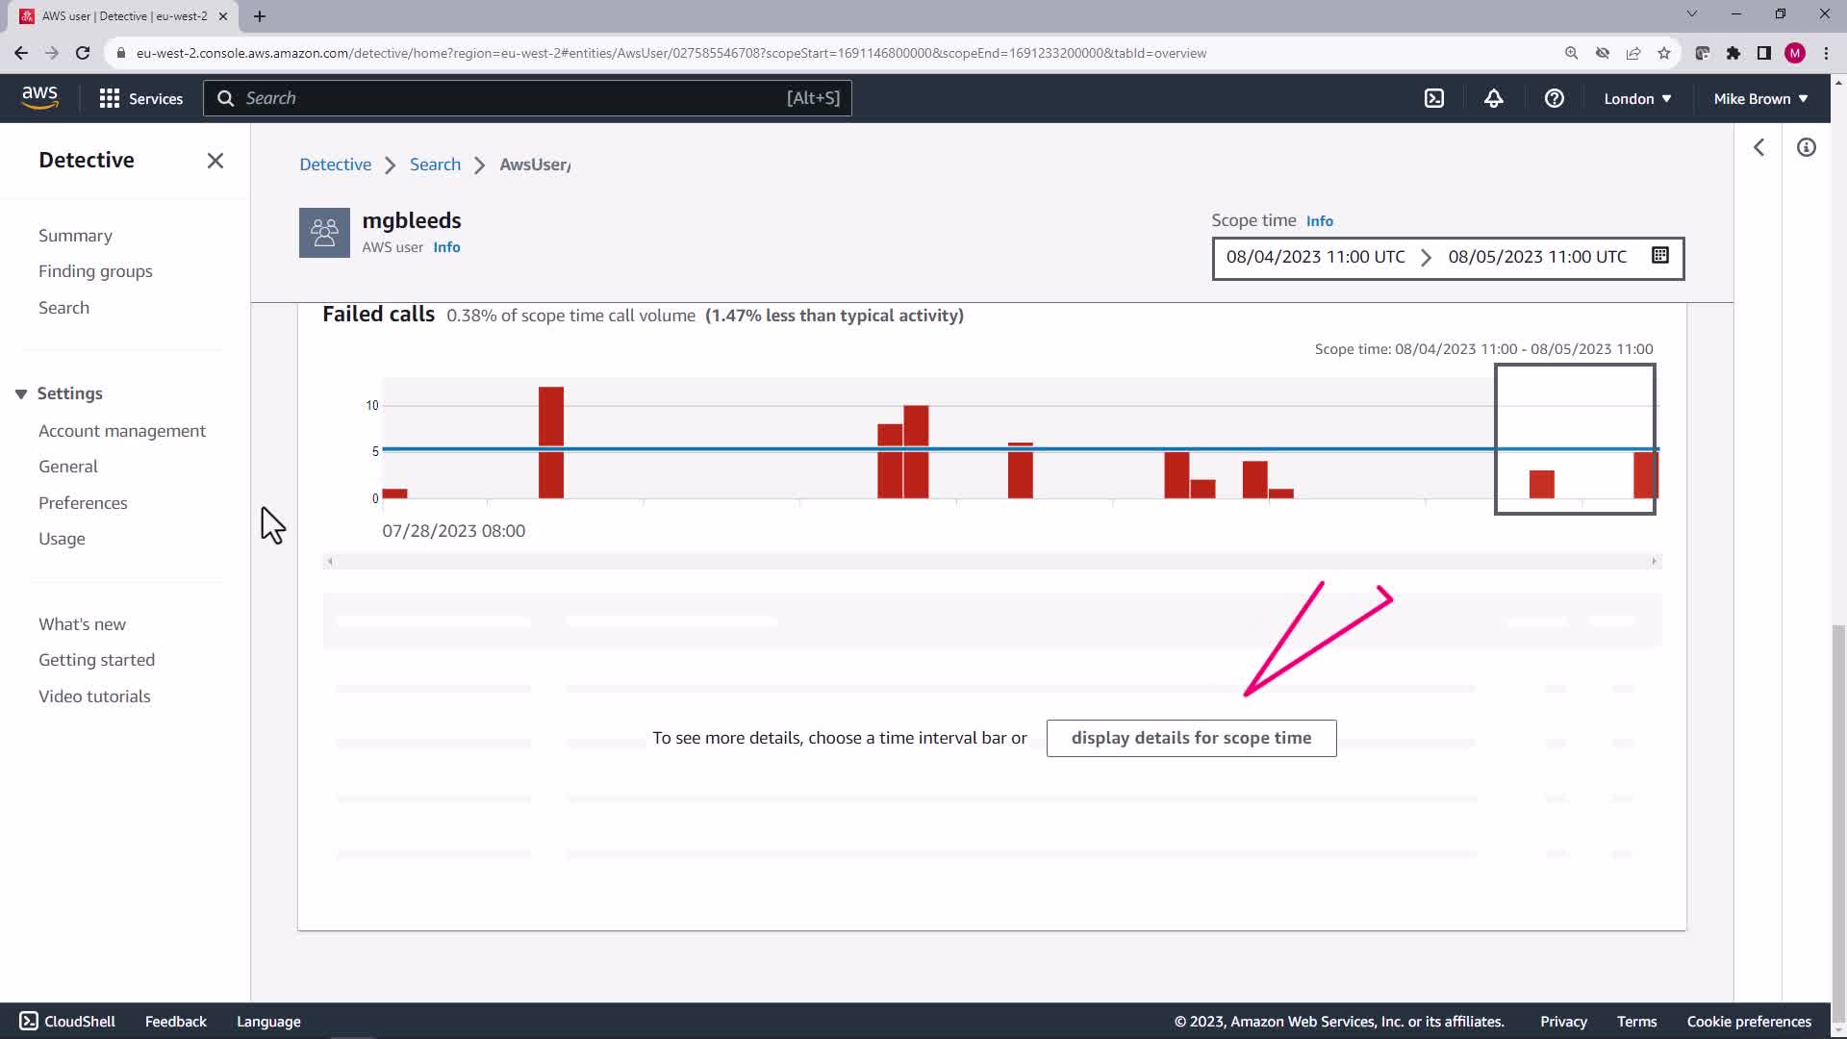Open the AWS support help icon
The width and height of the screenshot is (1847, 1039).
1554,98
